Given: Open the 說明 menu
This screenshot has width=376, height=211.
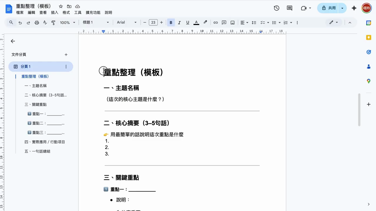Looking at the screenshot, I should 108,13.
